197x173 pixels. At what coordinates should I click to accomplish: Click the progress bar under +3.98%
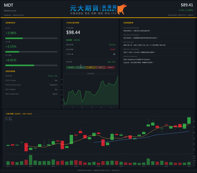pos(31,38)
